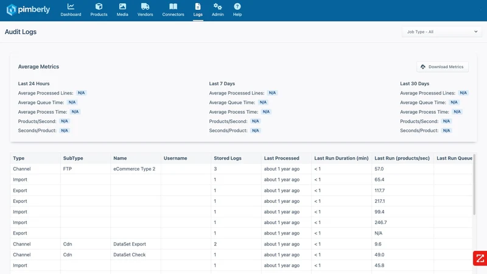Screen dimensions: 487x274
Task: Open the Connectors book icon
Action: pos(173,7)
